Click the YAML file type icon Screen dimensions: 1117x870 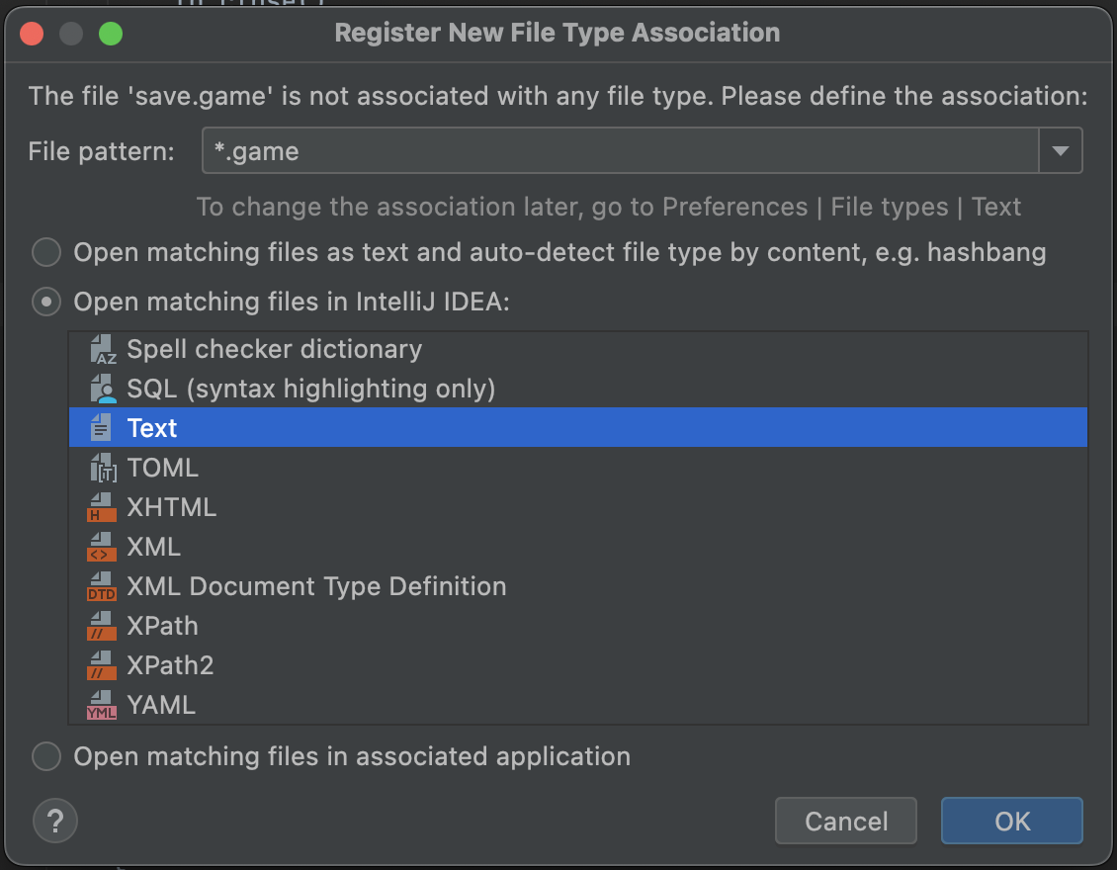103,706
